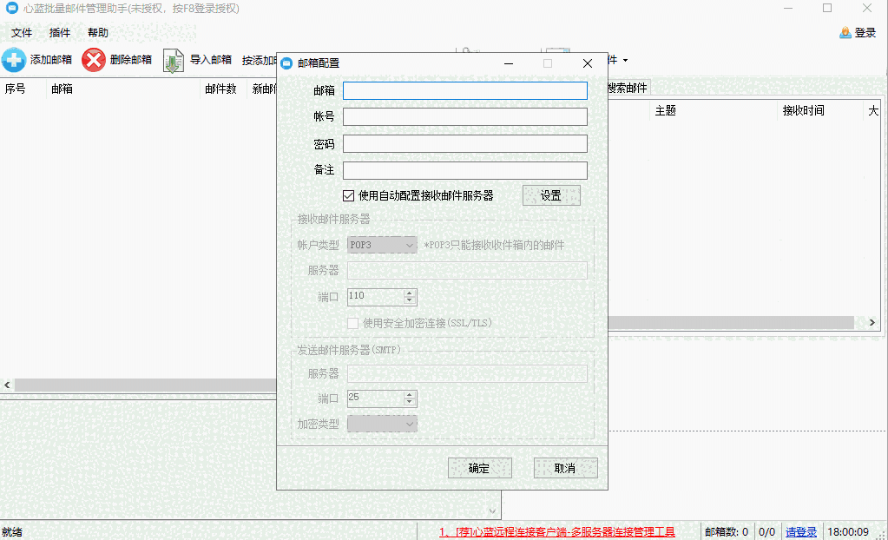
Task: Click the receiving port 110 spinner up arrow
Action: [410, 293]
